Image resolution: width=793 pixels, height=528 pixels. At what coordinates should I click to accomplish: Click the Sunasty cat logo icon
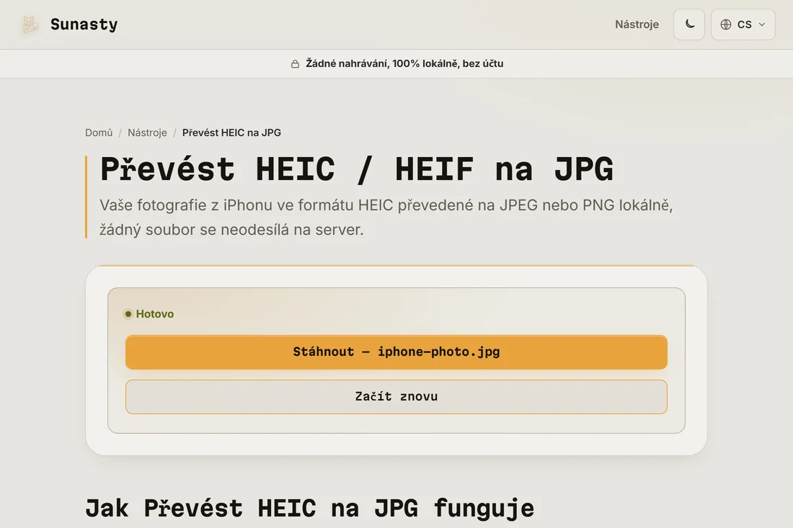[x=30, y=24]
